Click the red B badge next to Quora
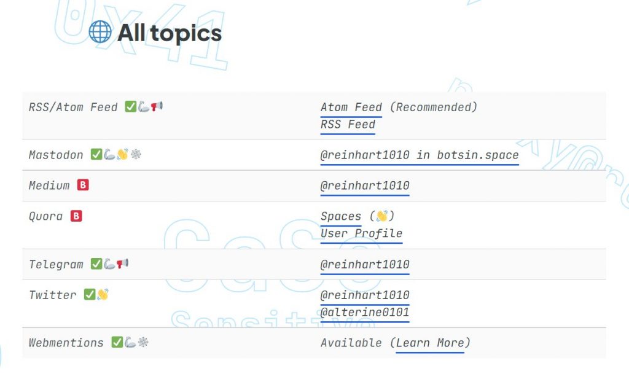Viewport: 629px width, 382px height. 76,216
